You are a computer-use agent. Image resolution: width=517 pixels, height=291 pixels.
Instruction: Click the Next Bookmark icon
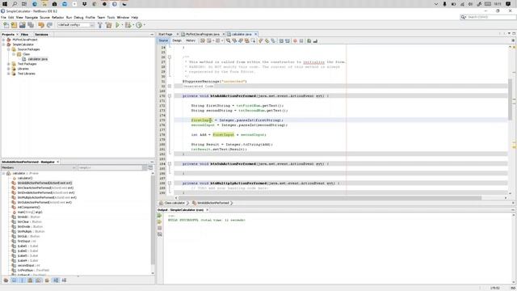(267, 41)
